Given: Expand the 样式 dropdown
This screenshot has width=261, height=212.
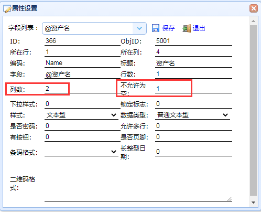Looking at the screenshot, I should (81, 115).
